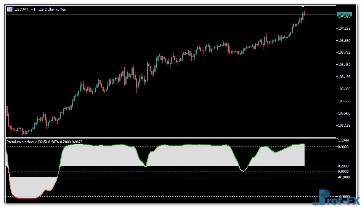The height and width of the screenshot is (207, 361).
Task: Click the 106.460 price axis label
Action: [x=344, y=65]
